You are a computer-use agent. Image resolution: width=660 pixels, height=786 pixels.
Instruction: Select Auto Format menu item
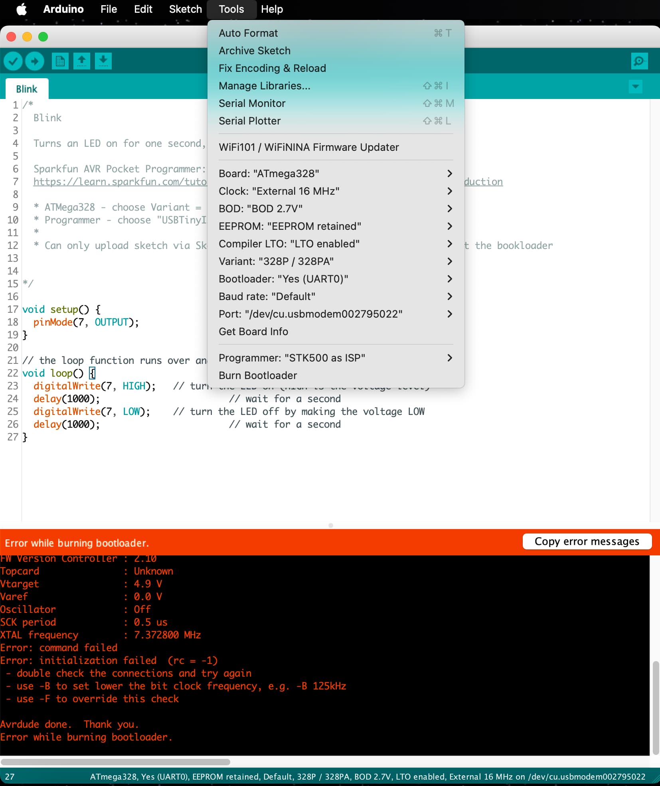(248, 33)
